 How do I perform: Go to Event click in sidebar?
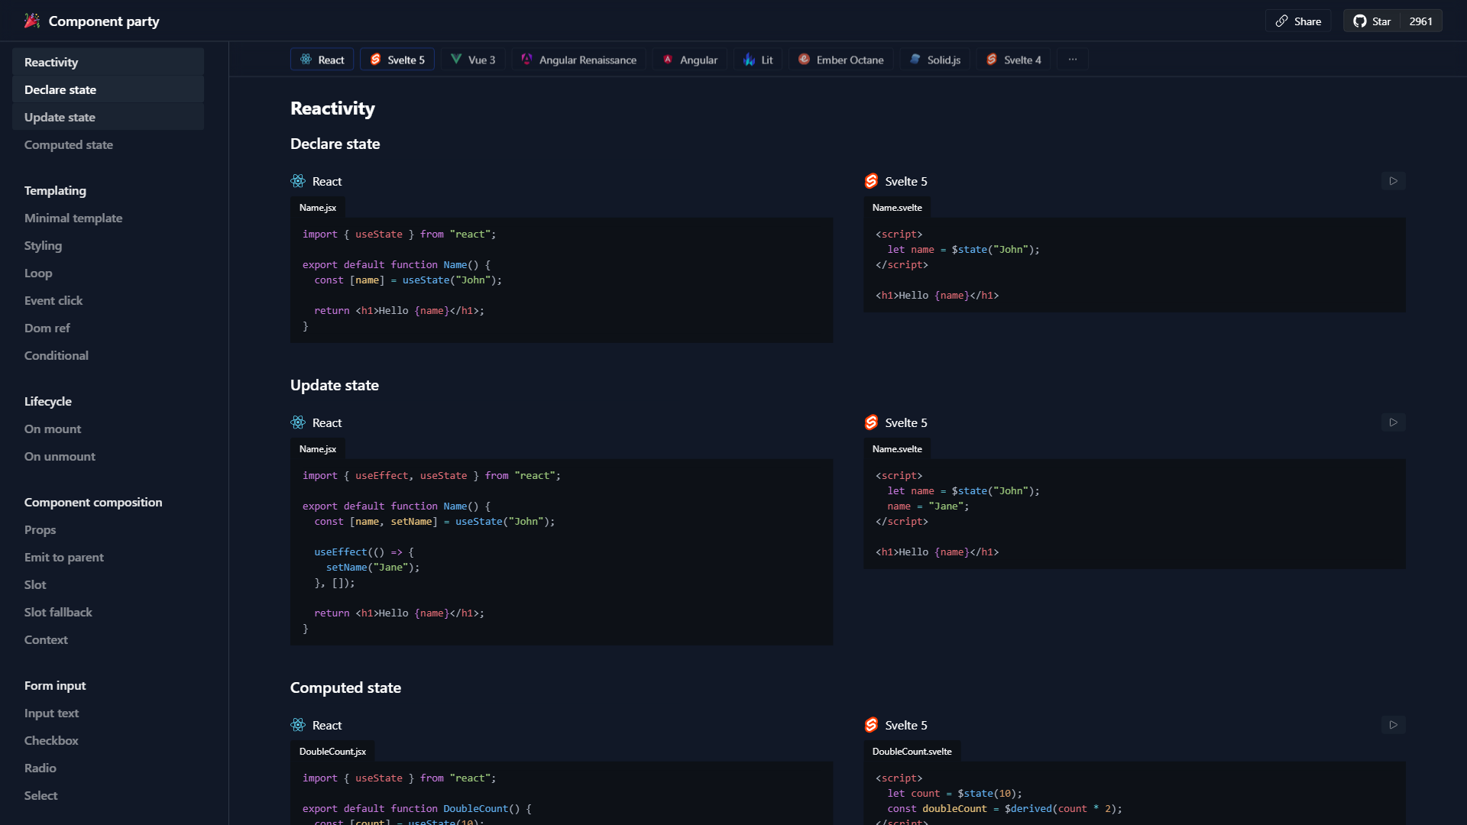pos(108,300)
